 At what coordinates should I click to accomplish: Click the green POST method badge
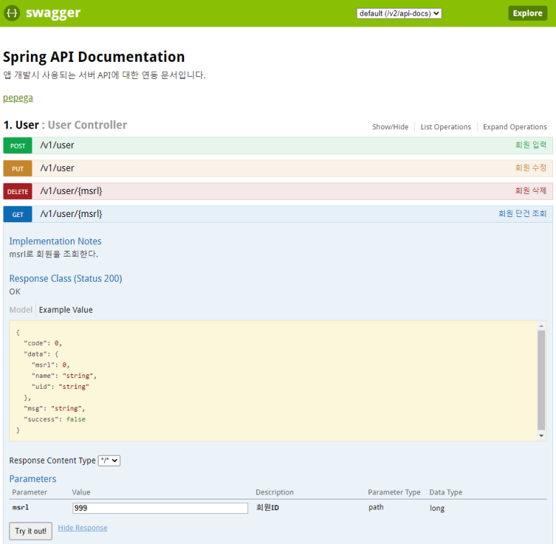pyautogui.click(x=18, y=146)
